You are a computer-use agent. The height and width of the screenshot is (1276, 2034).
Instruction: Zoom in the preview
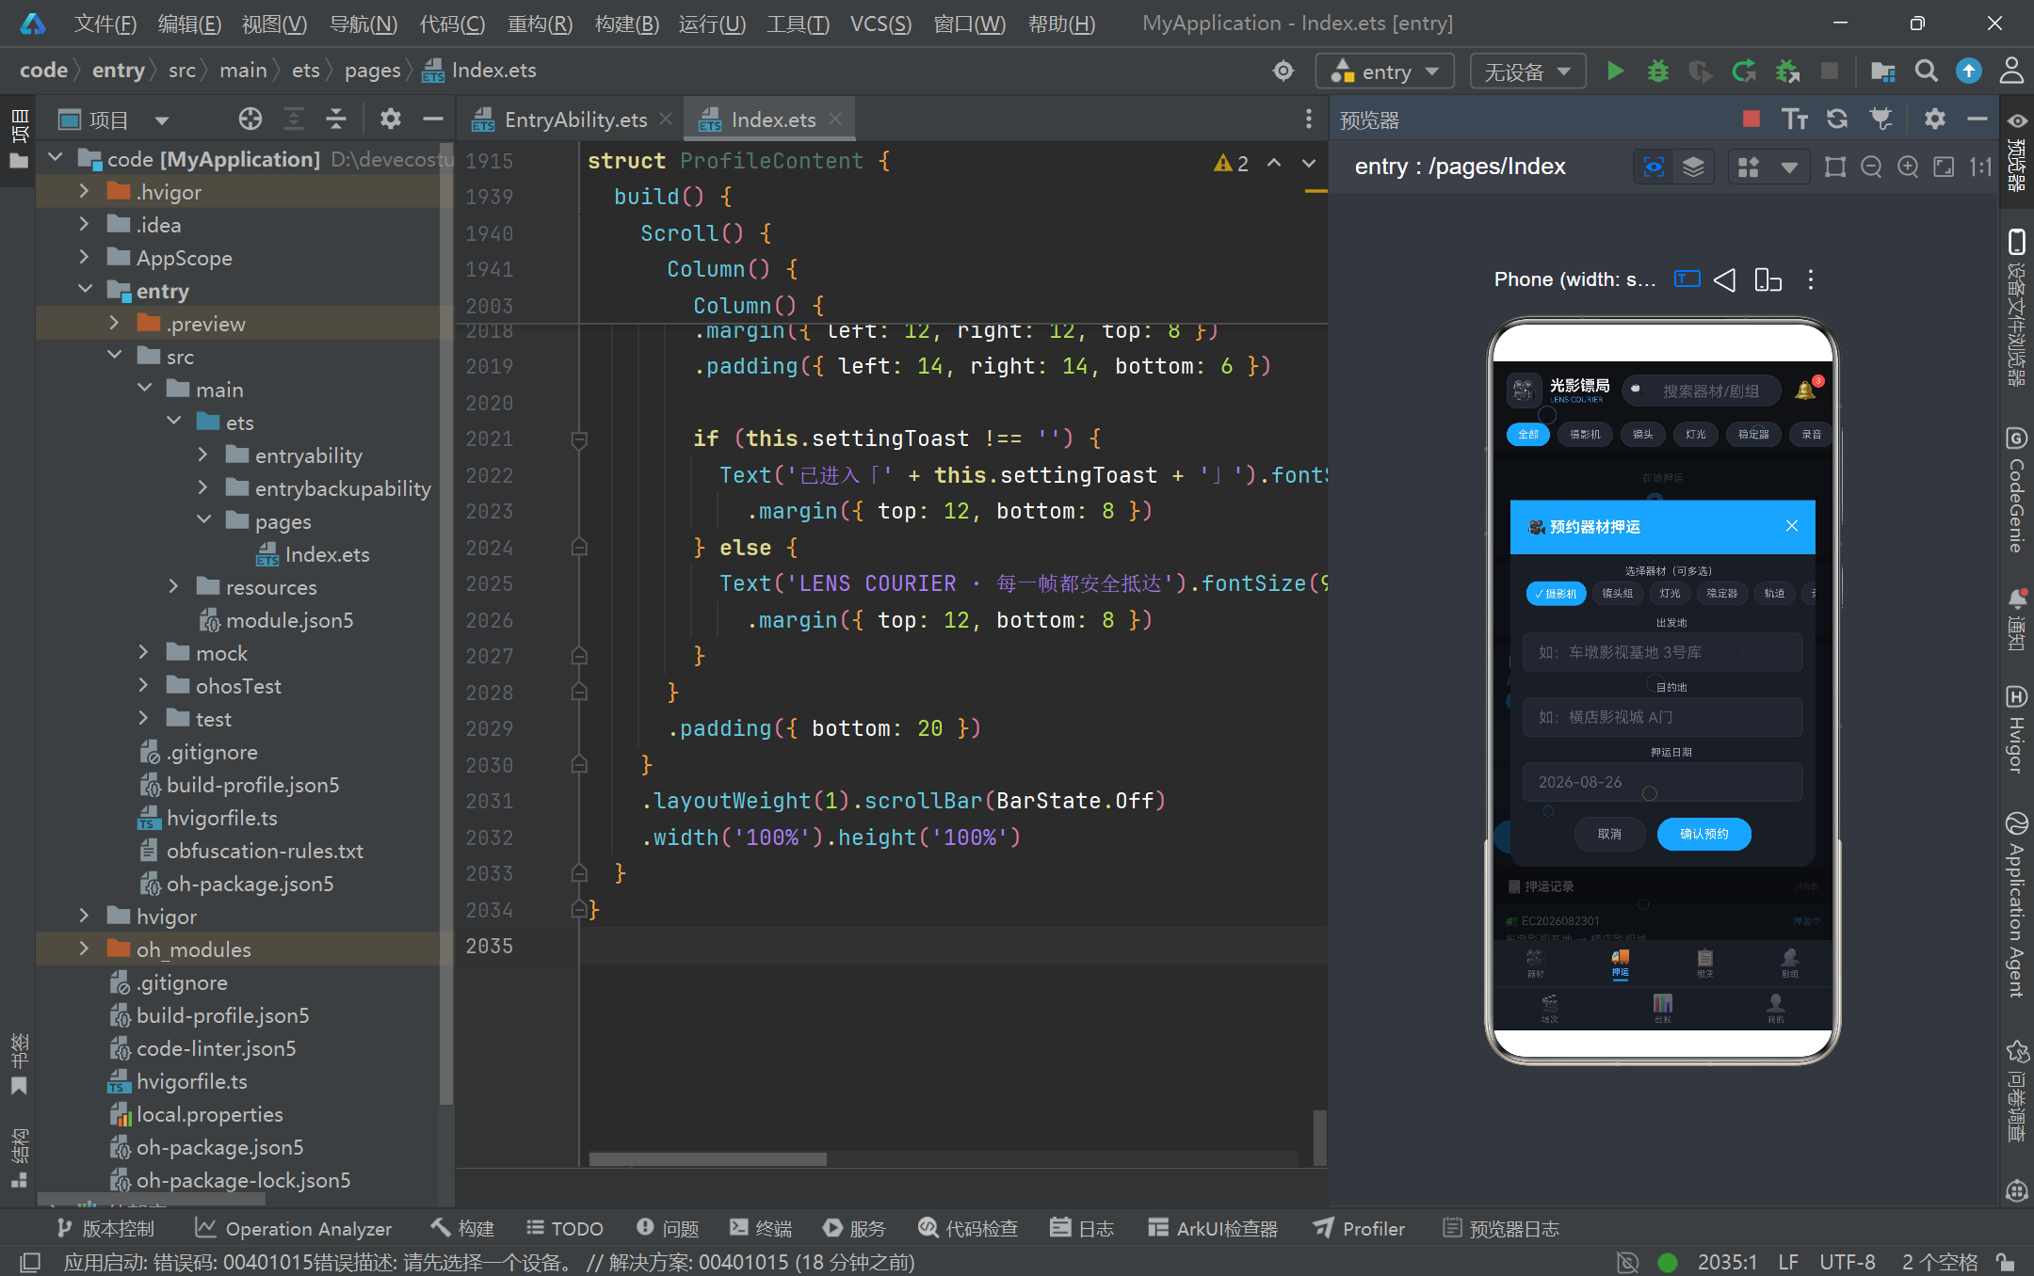(x=1908, y=167)
